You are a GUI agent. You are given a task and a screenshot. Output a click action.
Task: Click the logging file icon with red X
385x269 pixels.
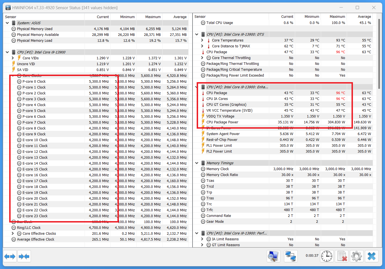click(x=342, y=256)
